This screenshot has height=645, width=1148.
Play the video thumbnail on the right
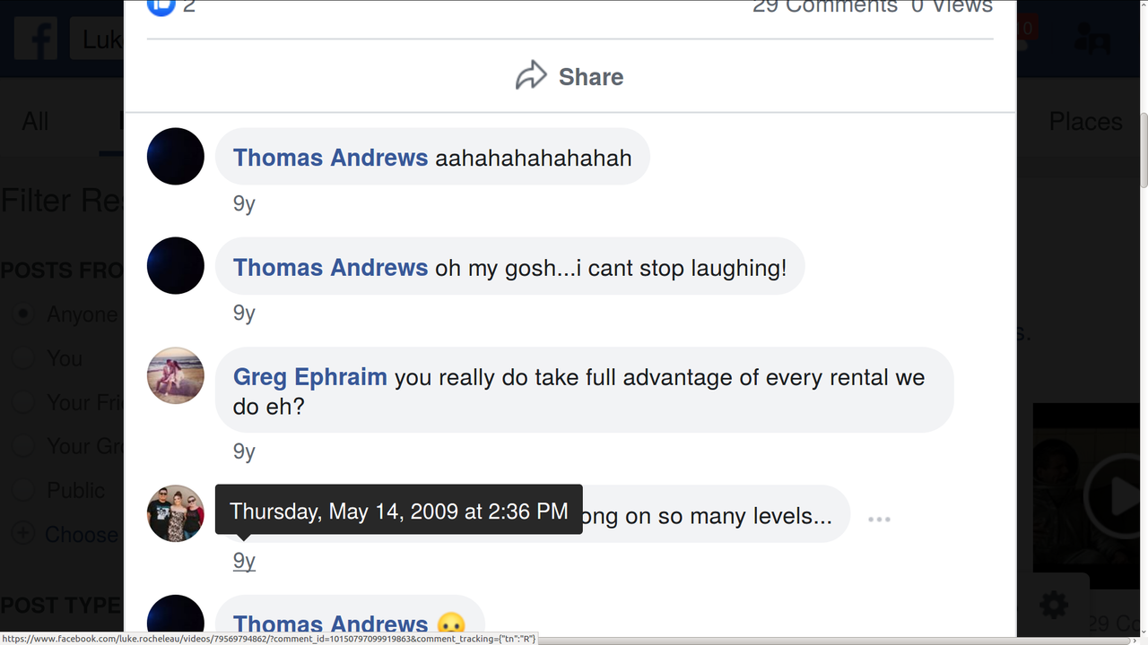1117,495
